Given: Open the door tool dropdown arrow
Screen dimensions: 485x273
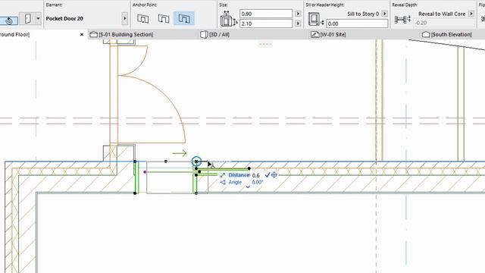Looking at the screenshot, I should tap(38, 18).
